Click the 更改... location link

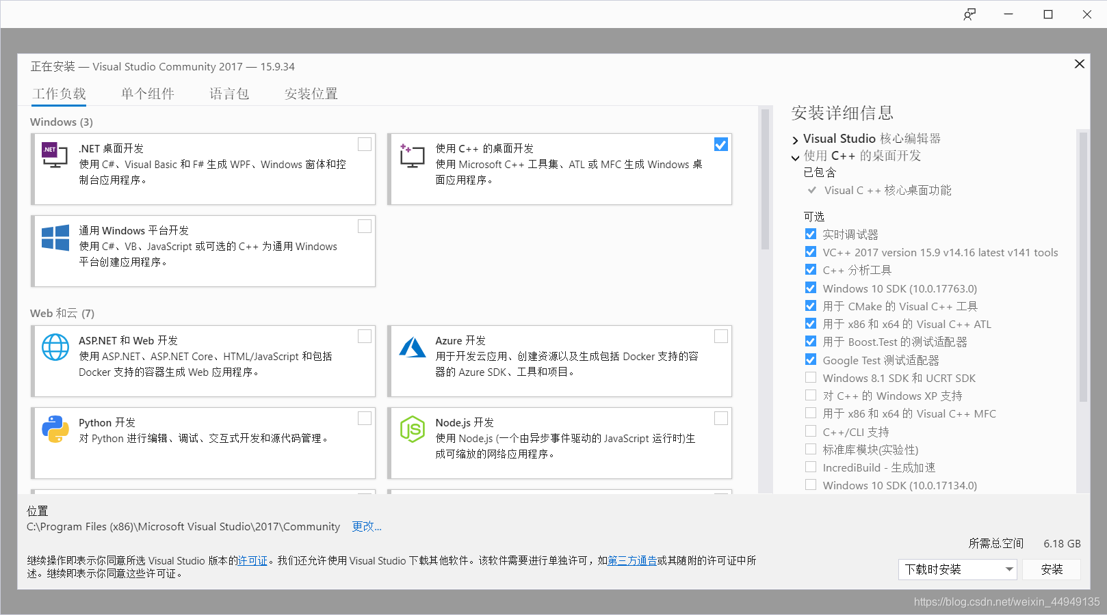pos(367,526)
